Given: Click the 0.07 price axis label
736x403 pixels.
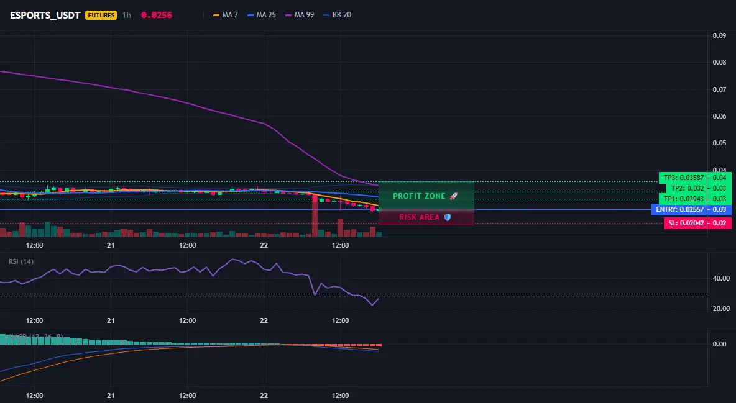Looking at the screenshot, I should pos(719,89).
